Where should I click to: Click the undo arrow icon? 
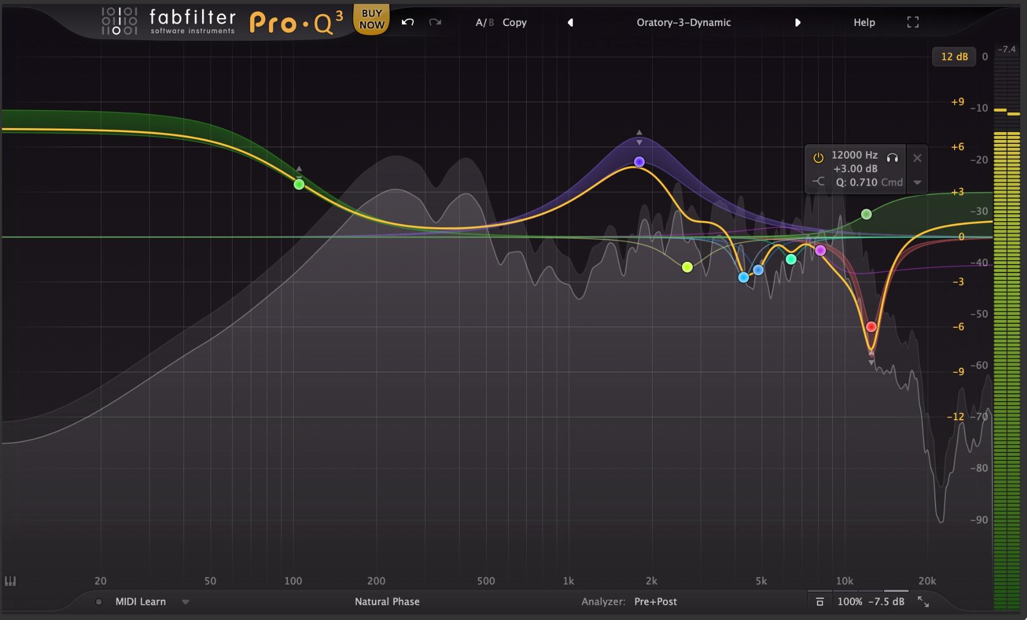tap(408, 22)
